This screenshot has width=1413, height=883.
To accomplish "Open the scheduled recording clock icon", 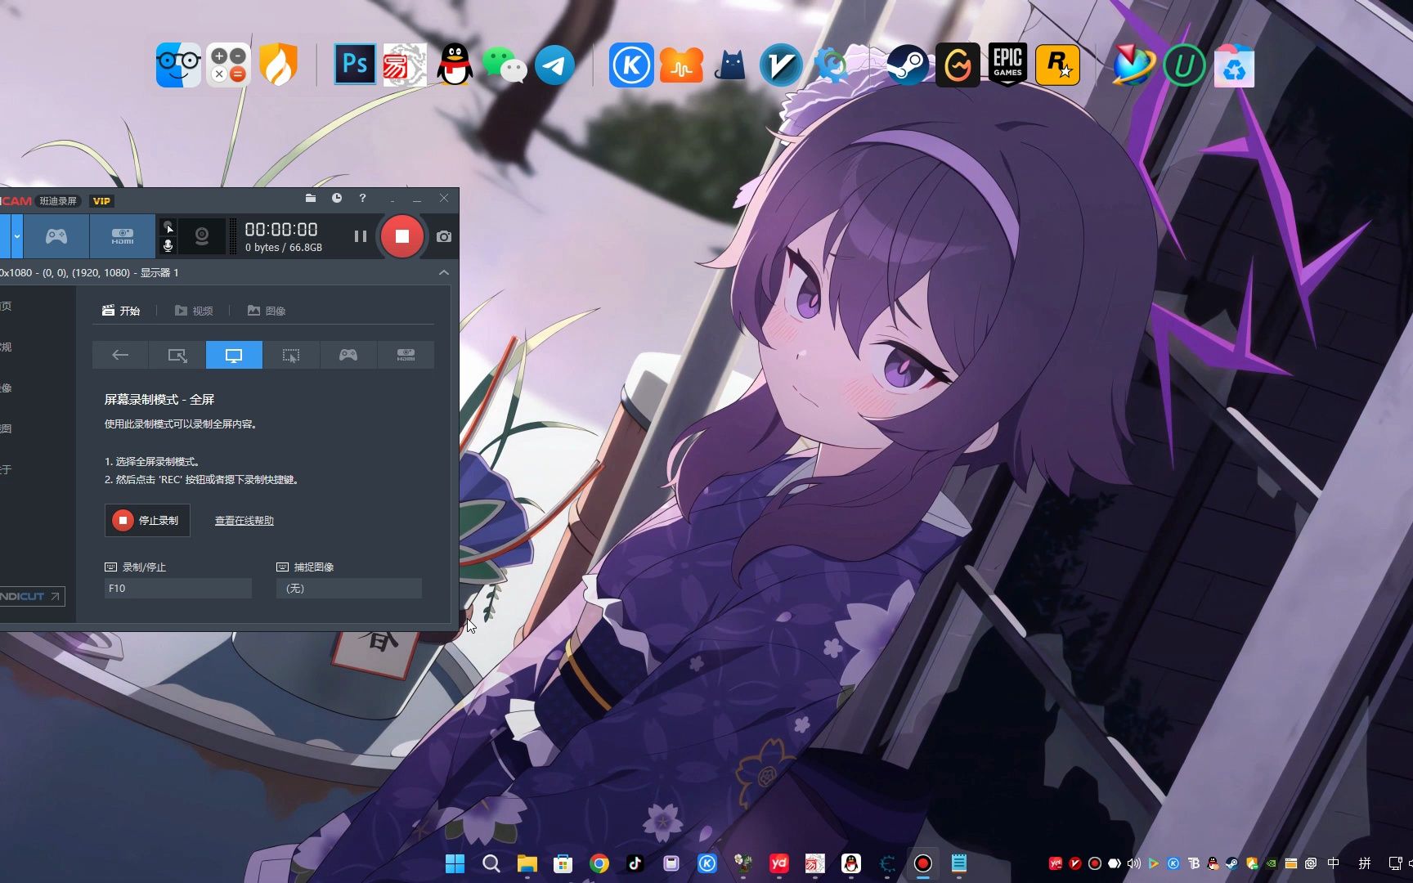I will pos(337,199).
